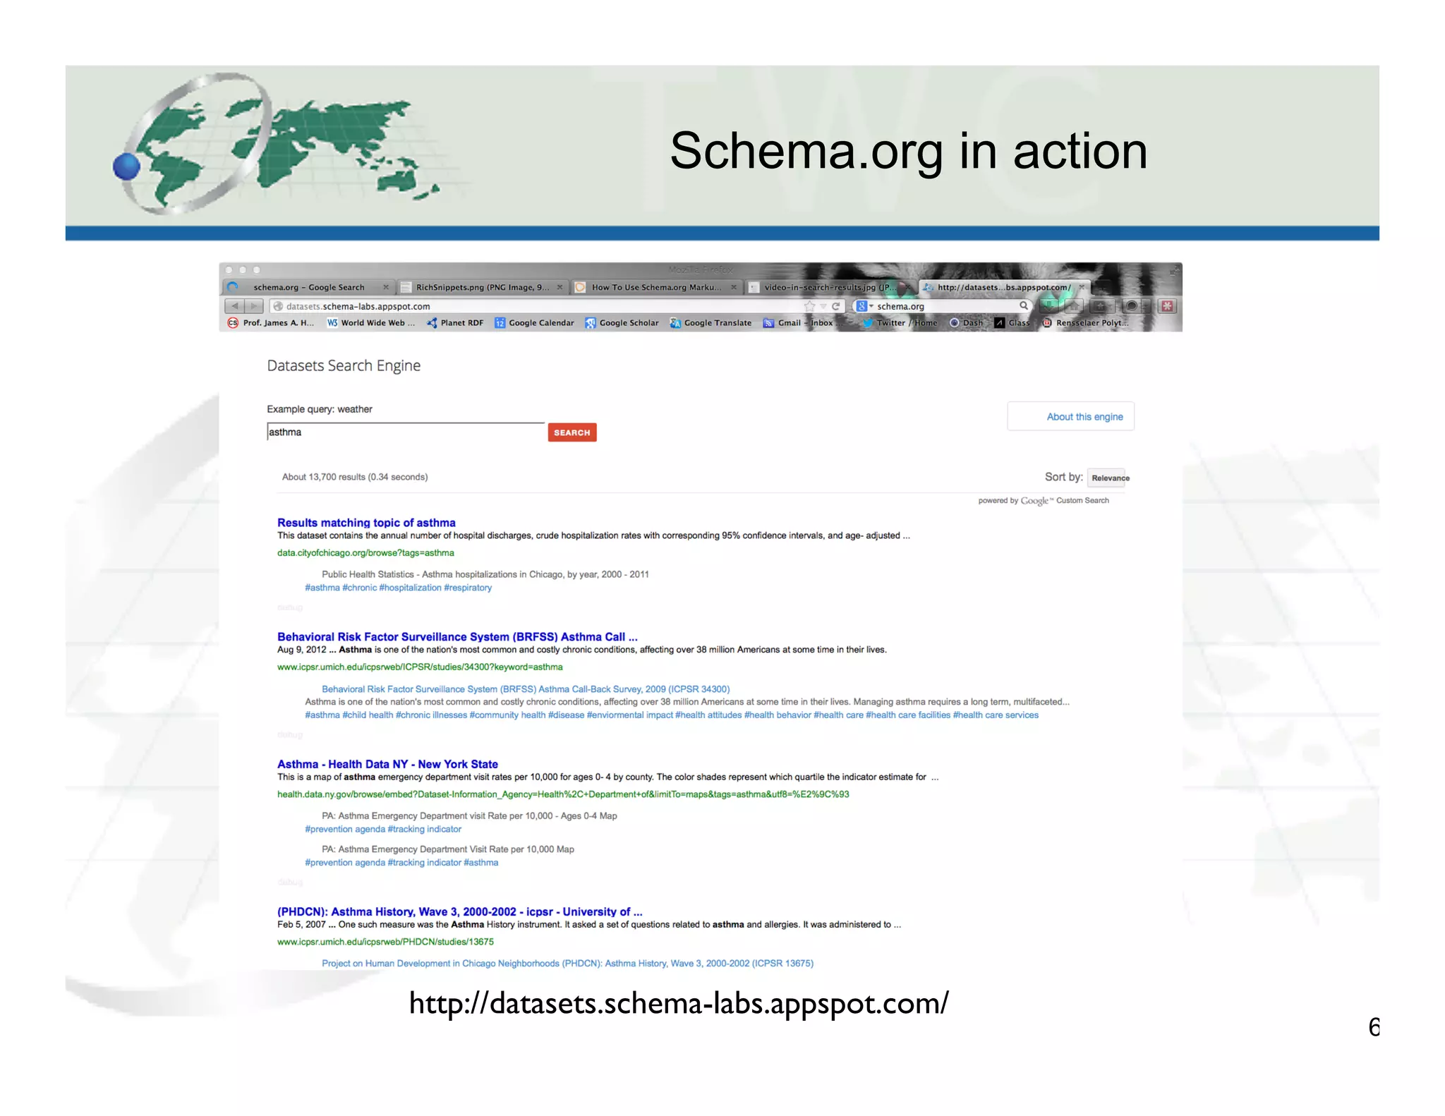Click the fullscreen arrows icon in the title bar

(x=1174, y=271)
